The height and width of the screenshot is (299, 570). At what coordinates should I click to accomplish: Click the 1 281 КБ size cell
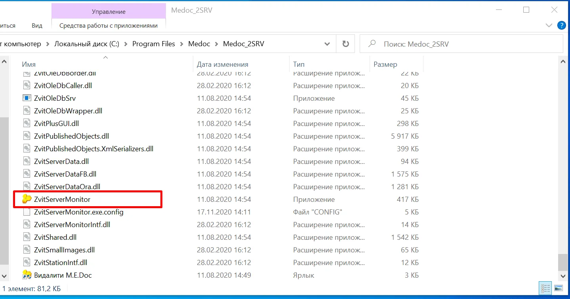[405, 187]
